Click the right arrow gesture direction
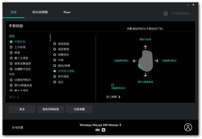Viewport: 202px width, 139px height. tap(156, 61)
